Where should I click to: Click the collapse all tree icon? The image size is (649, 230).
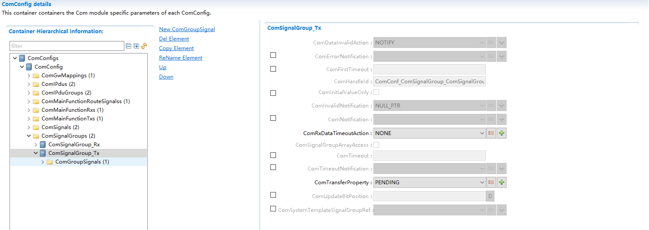tap(129, 46)
